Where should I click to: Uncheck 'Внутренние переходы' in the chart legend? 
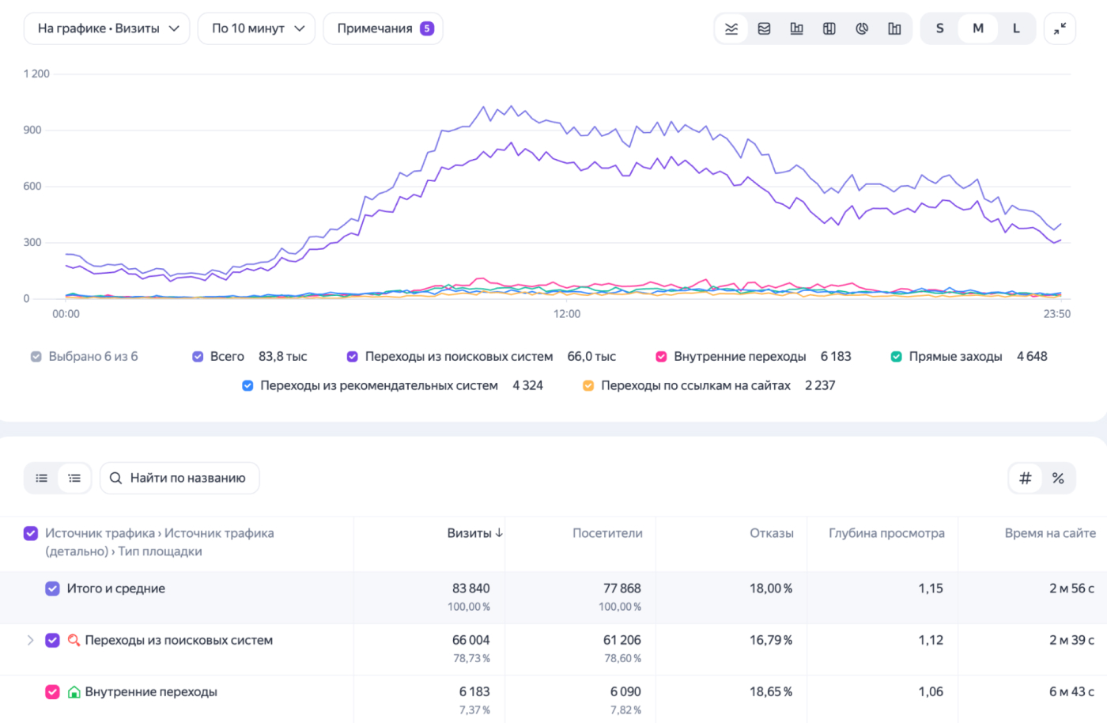coord(661,357)
